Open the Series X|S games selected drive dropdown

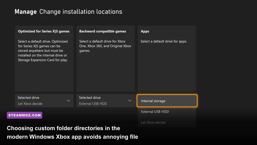pos(44,101)
